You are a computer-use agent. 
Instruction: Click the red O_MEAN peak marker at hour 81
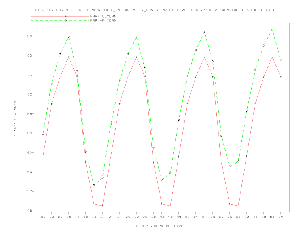(x=272, y=57)
